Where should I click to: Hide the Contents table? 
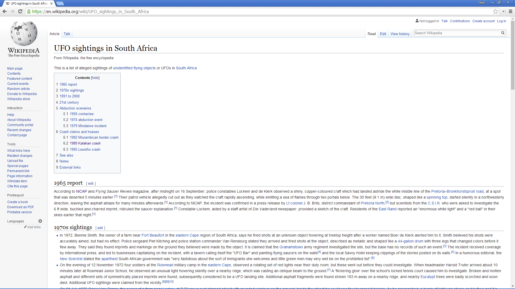[x=95, y=78]
